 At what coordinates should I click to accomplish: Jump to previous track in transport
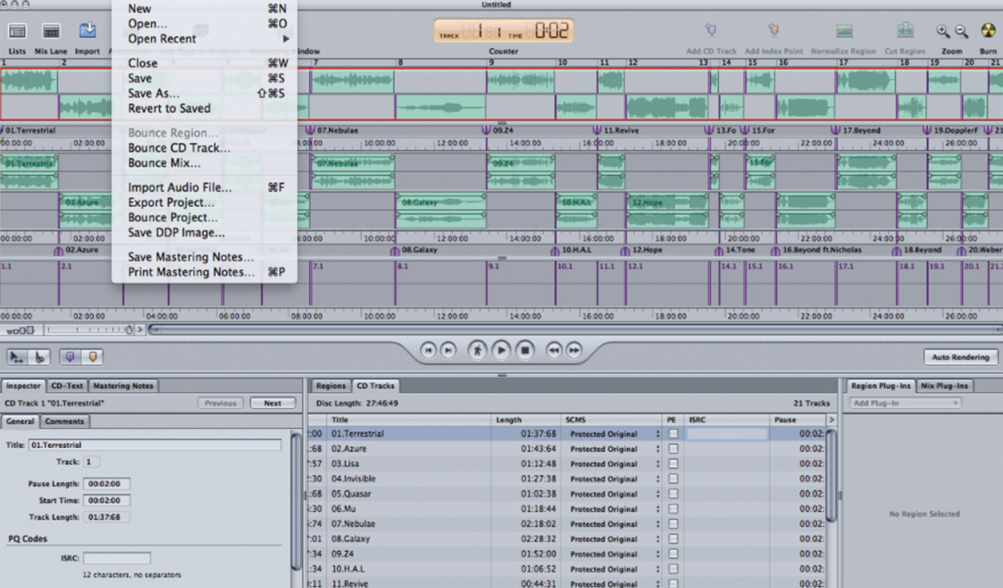click(428, 350)
